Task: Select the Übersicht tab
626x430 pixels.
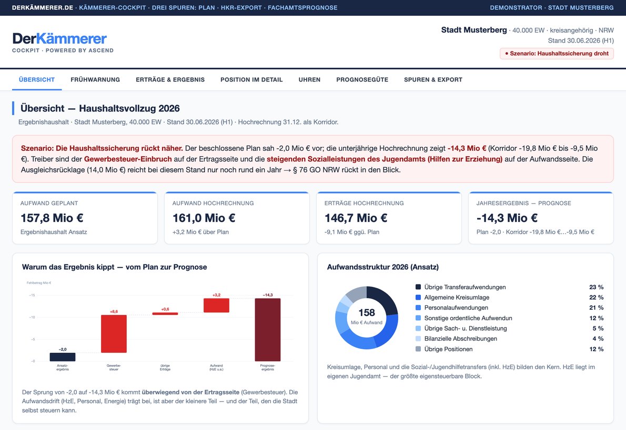Action: [37, 80]
